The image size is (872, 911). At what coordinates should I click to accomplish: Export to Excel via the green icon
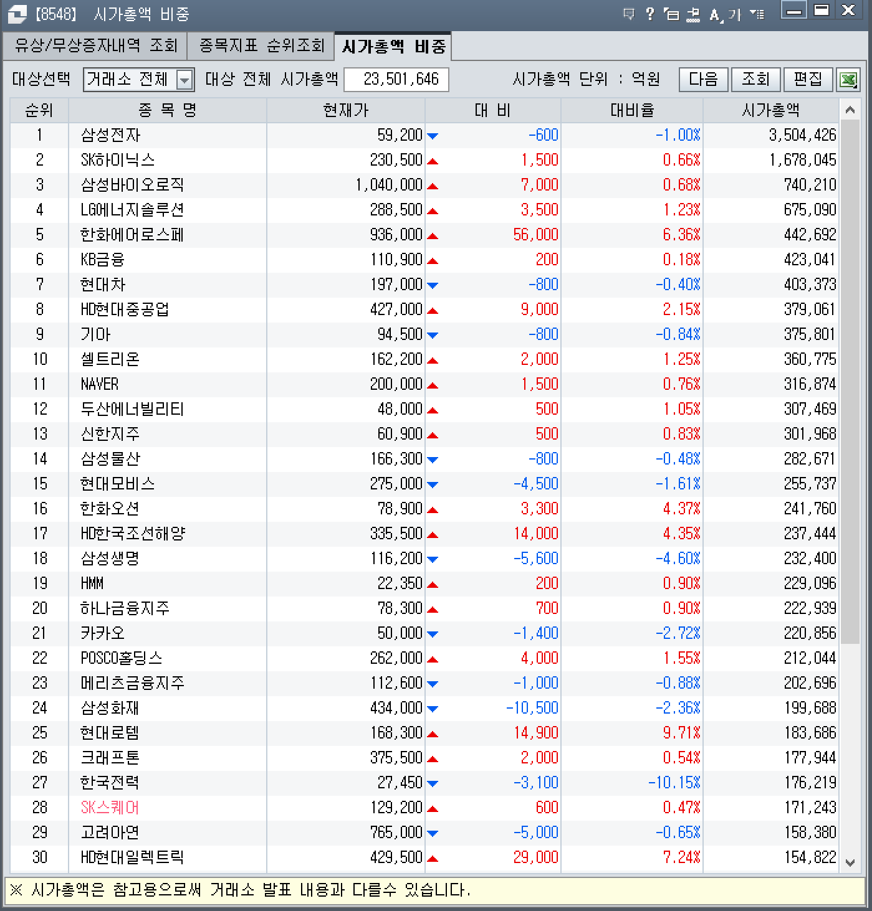pyautogui.click(x=848, y=80)
